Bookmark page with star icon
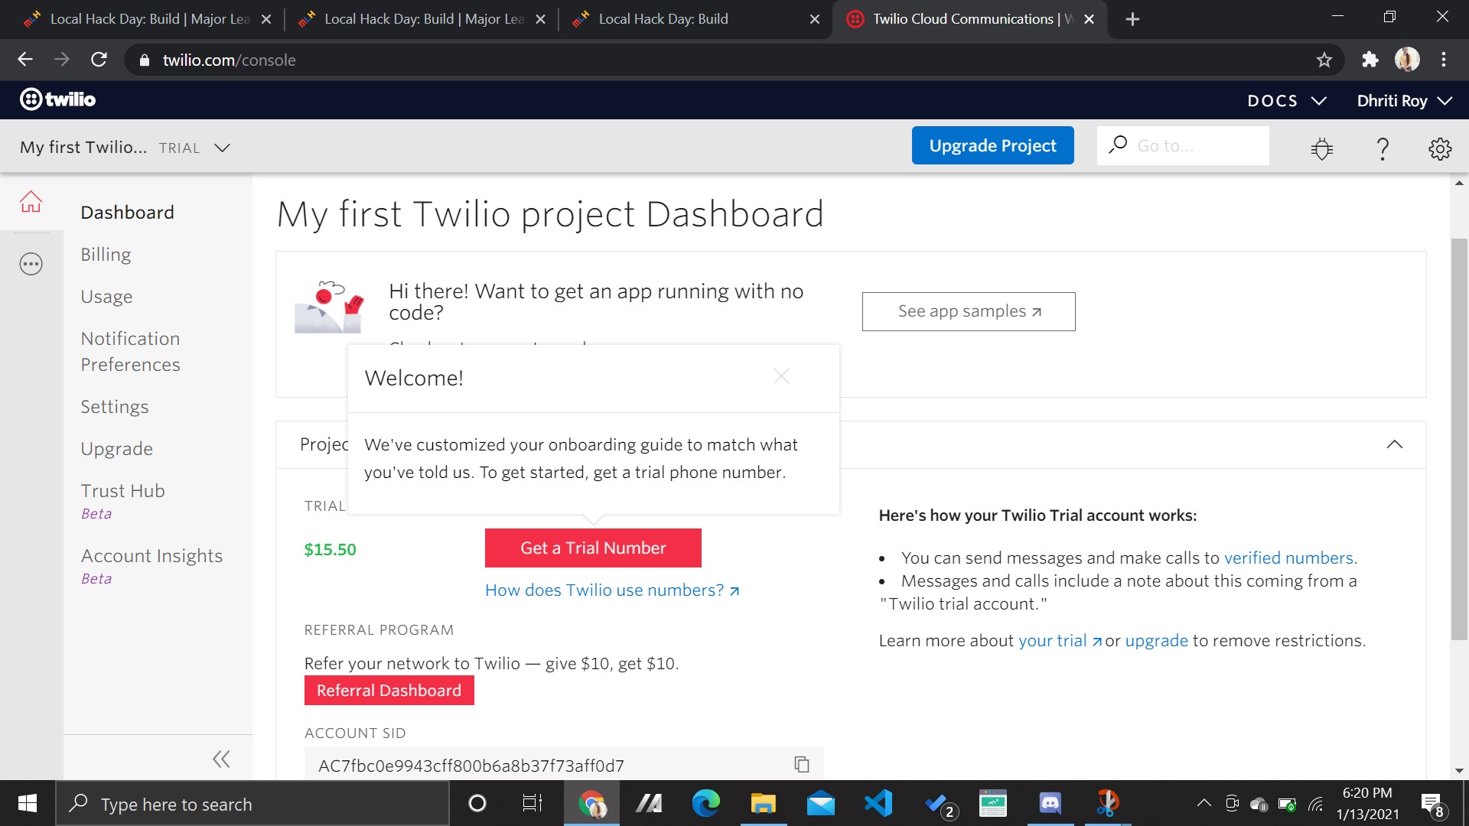This screenshot has width=1469, height=826. click(1324, 60)
